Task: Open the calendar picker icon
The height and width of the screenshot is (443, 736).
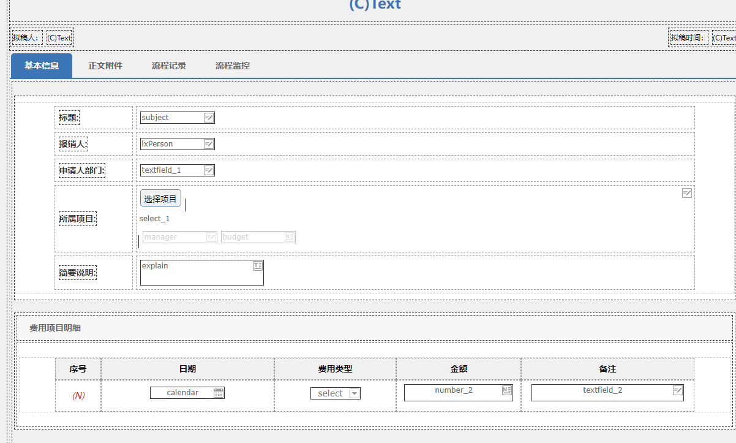Action: [219, 393]
